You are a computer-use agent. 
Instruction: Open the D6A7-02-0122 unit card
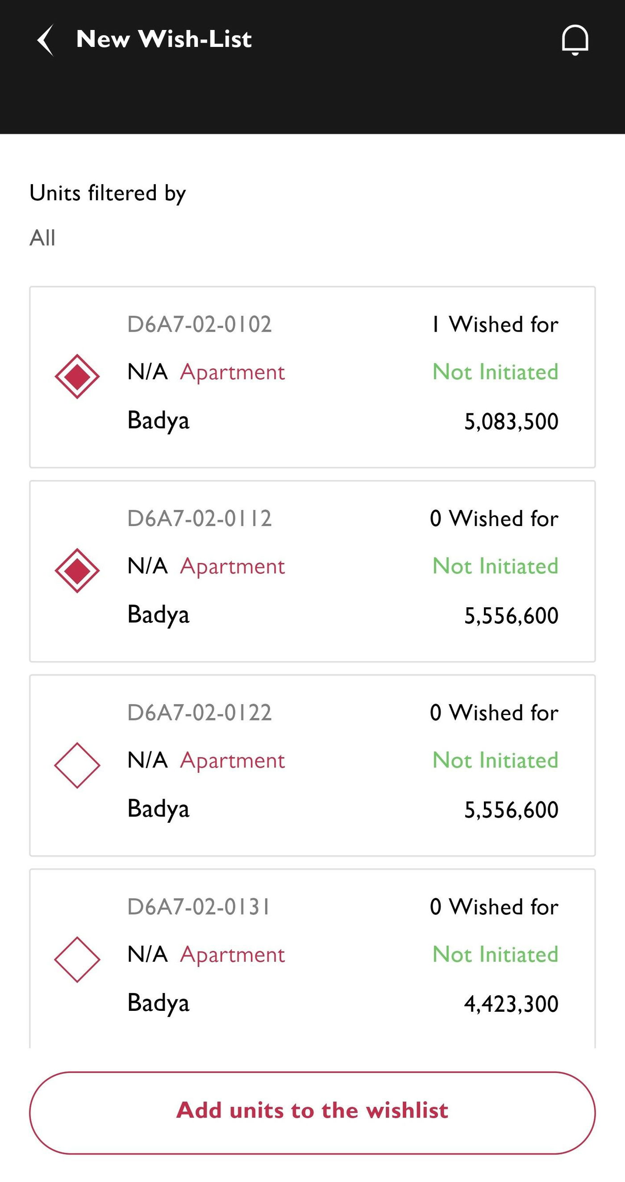point(312,765)
